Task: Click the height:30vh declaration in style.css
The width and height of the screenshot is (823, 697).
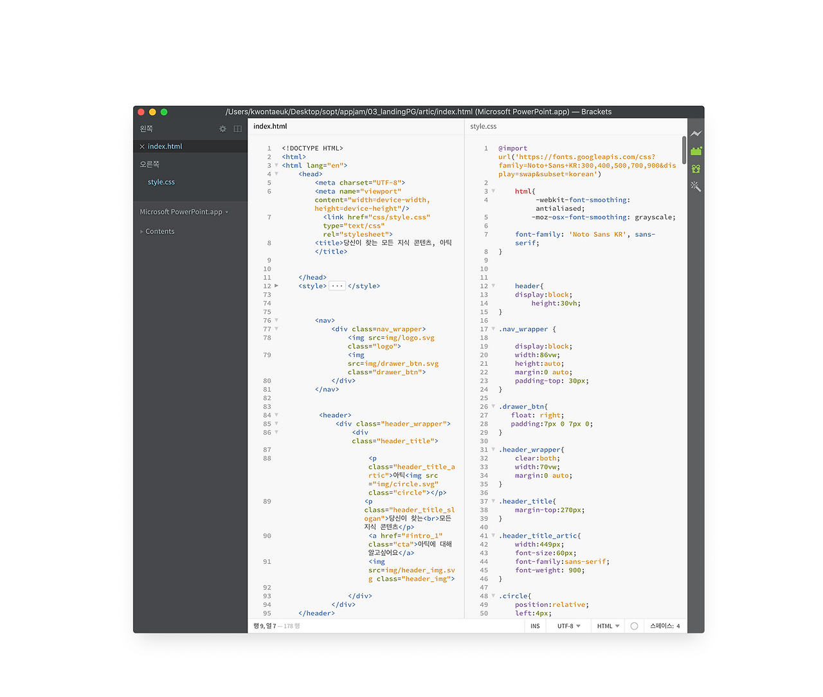Action: tap(556, 303)
